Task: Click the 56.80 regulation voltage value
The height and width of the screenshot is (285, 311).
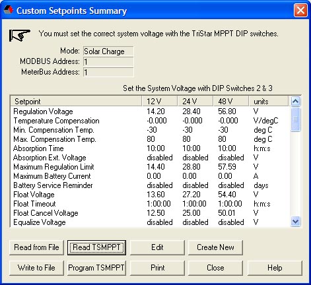Action: pyautogui.click(x=227, y=111)
